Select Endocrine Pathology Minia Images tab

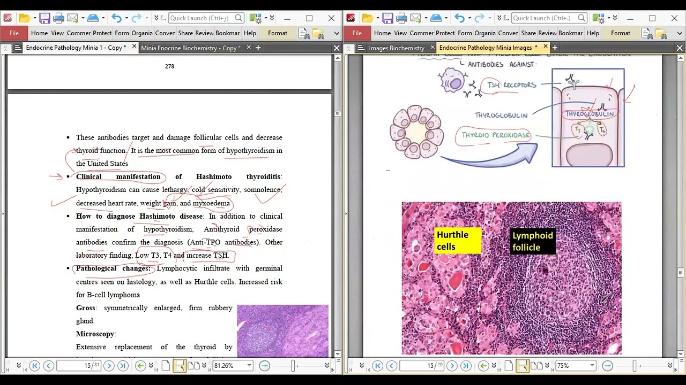coord(485,48)
